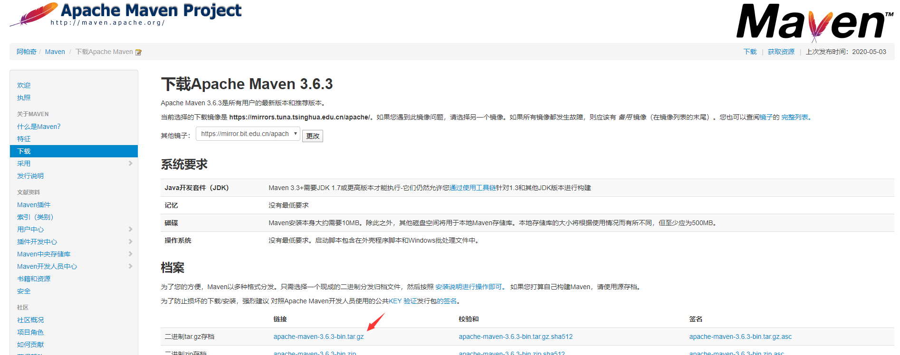The width and height of the screenshot is (900, 355).
Task: Open 书籍和资源 sidebar link
Action: click(x=34, y=279)
